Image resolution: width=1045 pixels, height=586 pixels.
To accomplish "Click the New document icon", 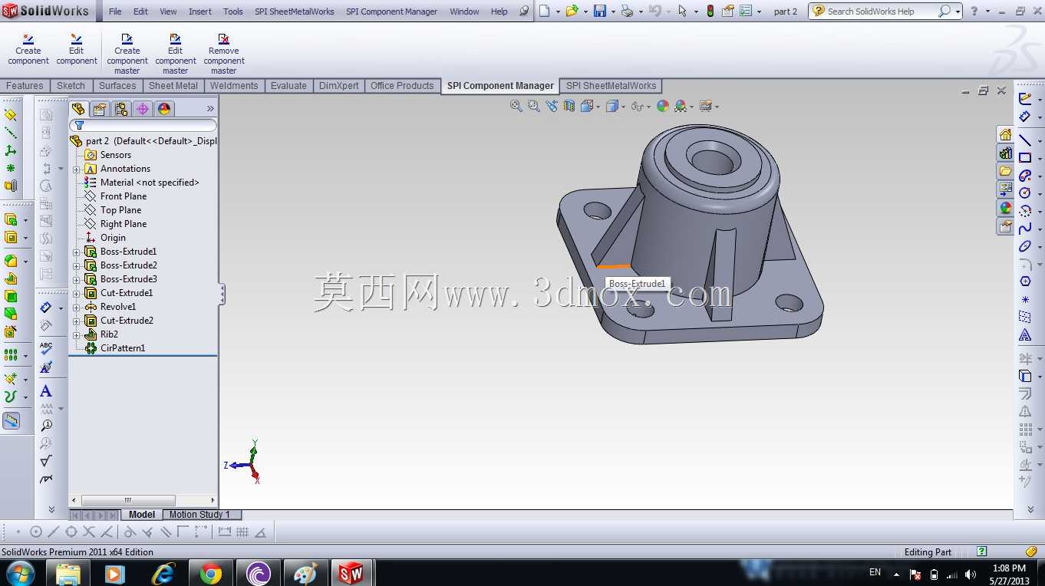I will tap(544, 11).
